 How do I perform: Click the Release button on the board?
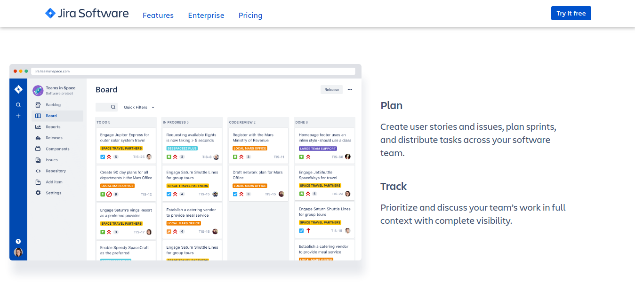331,89
